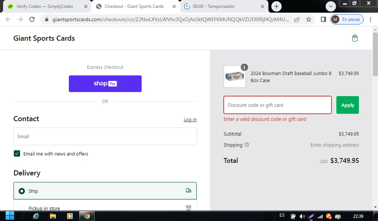Close the Verify Codes SimplyCodes tab
Viewport: 378px width, 221px height.
point(86,6)
